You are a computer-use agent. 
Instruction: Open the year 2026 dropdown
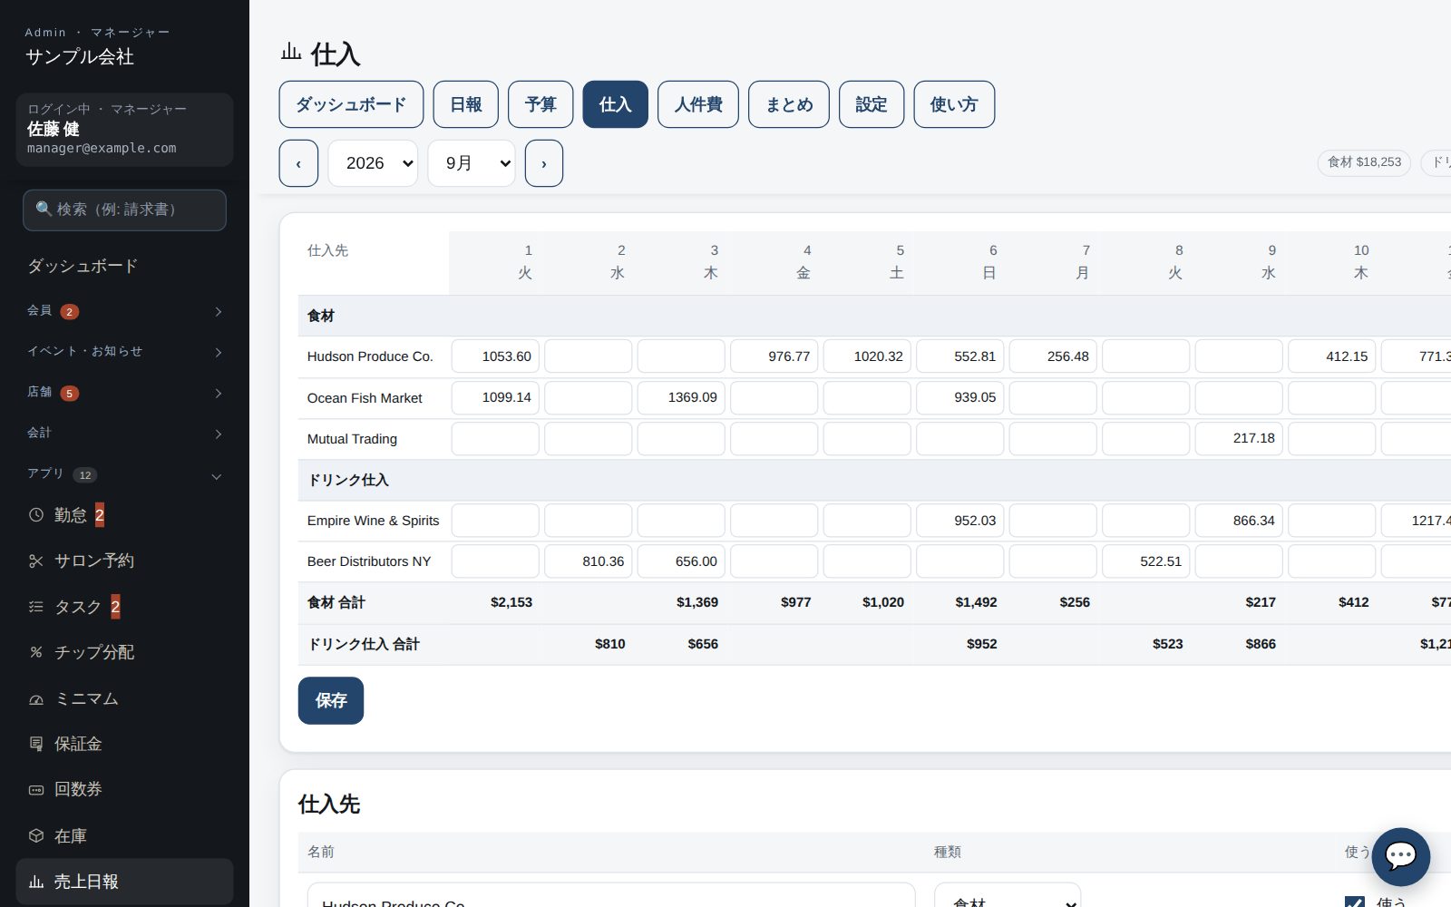pyautogui.click(x=373, y=163)
